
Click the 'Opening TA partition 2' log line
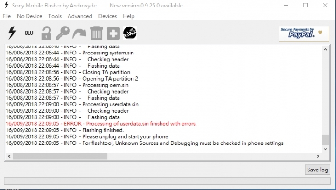[x=72, y=78]
